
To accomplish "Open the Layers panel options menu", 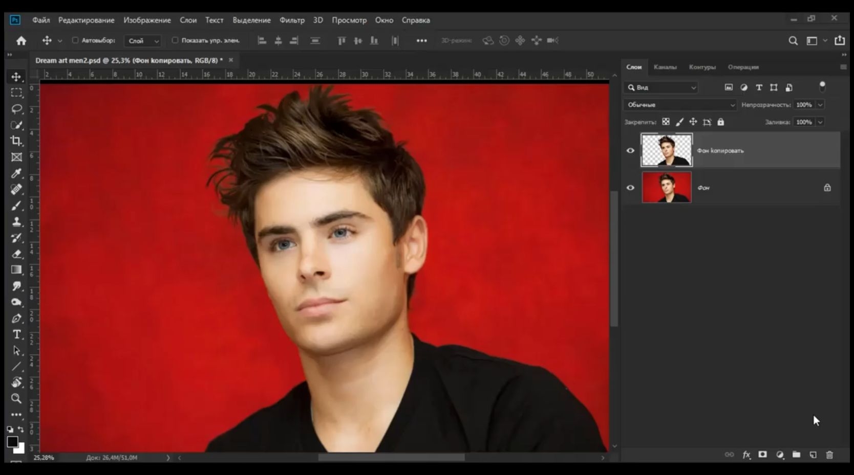I will point(843,67).
